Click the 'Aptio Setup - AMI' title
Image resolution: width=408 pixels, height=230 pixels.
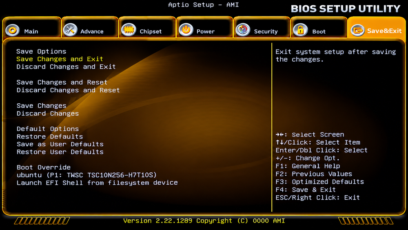tap(204, 4)
